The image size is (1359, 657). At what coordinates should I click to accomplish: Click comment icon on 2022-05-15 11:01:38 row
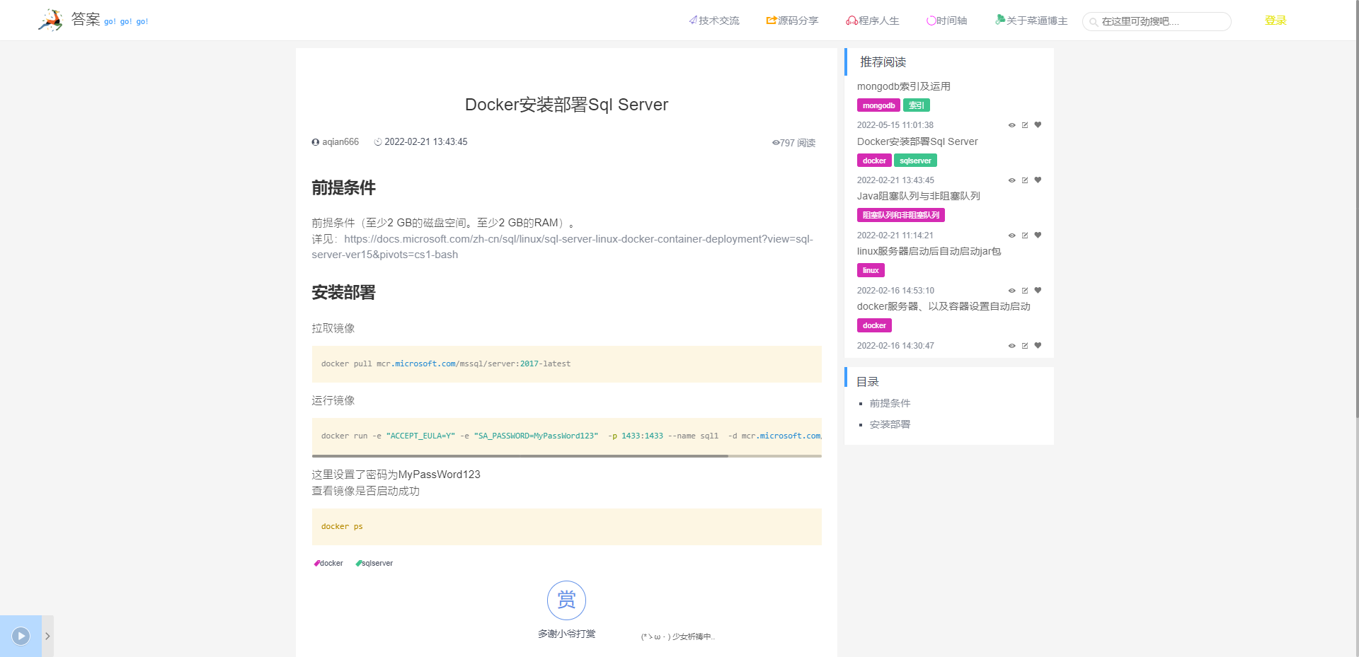(x=1025, y=125)
